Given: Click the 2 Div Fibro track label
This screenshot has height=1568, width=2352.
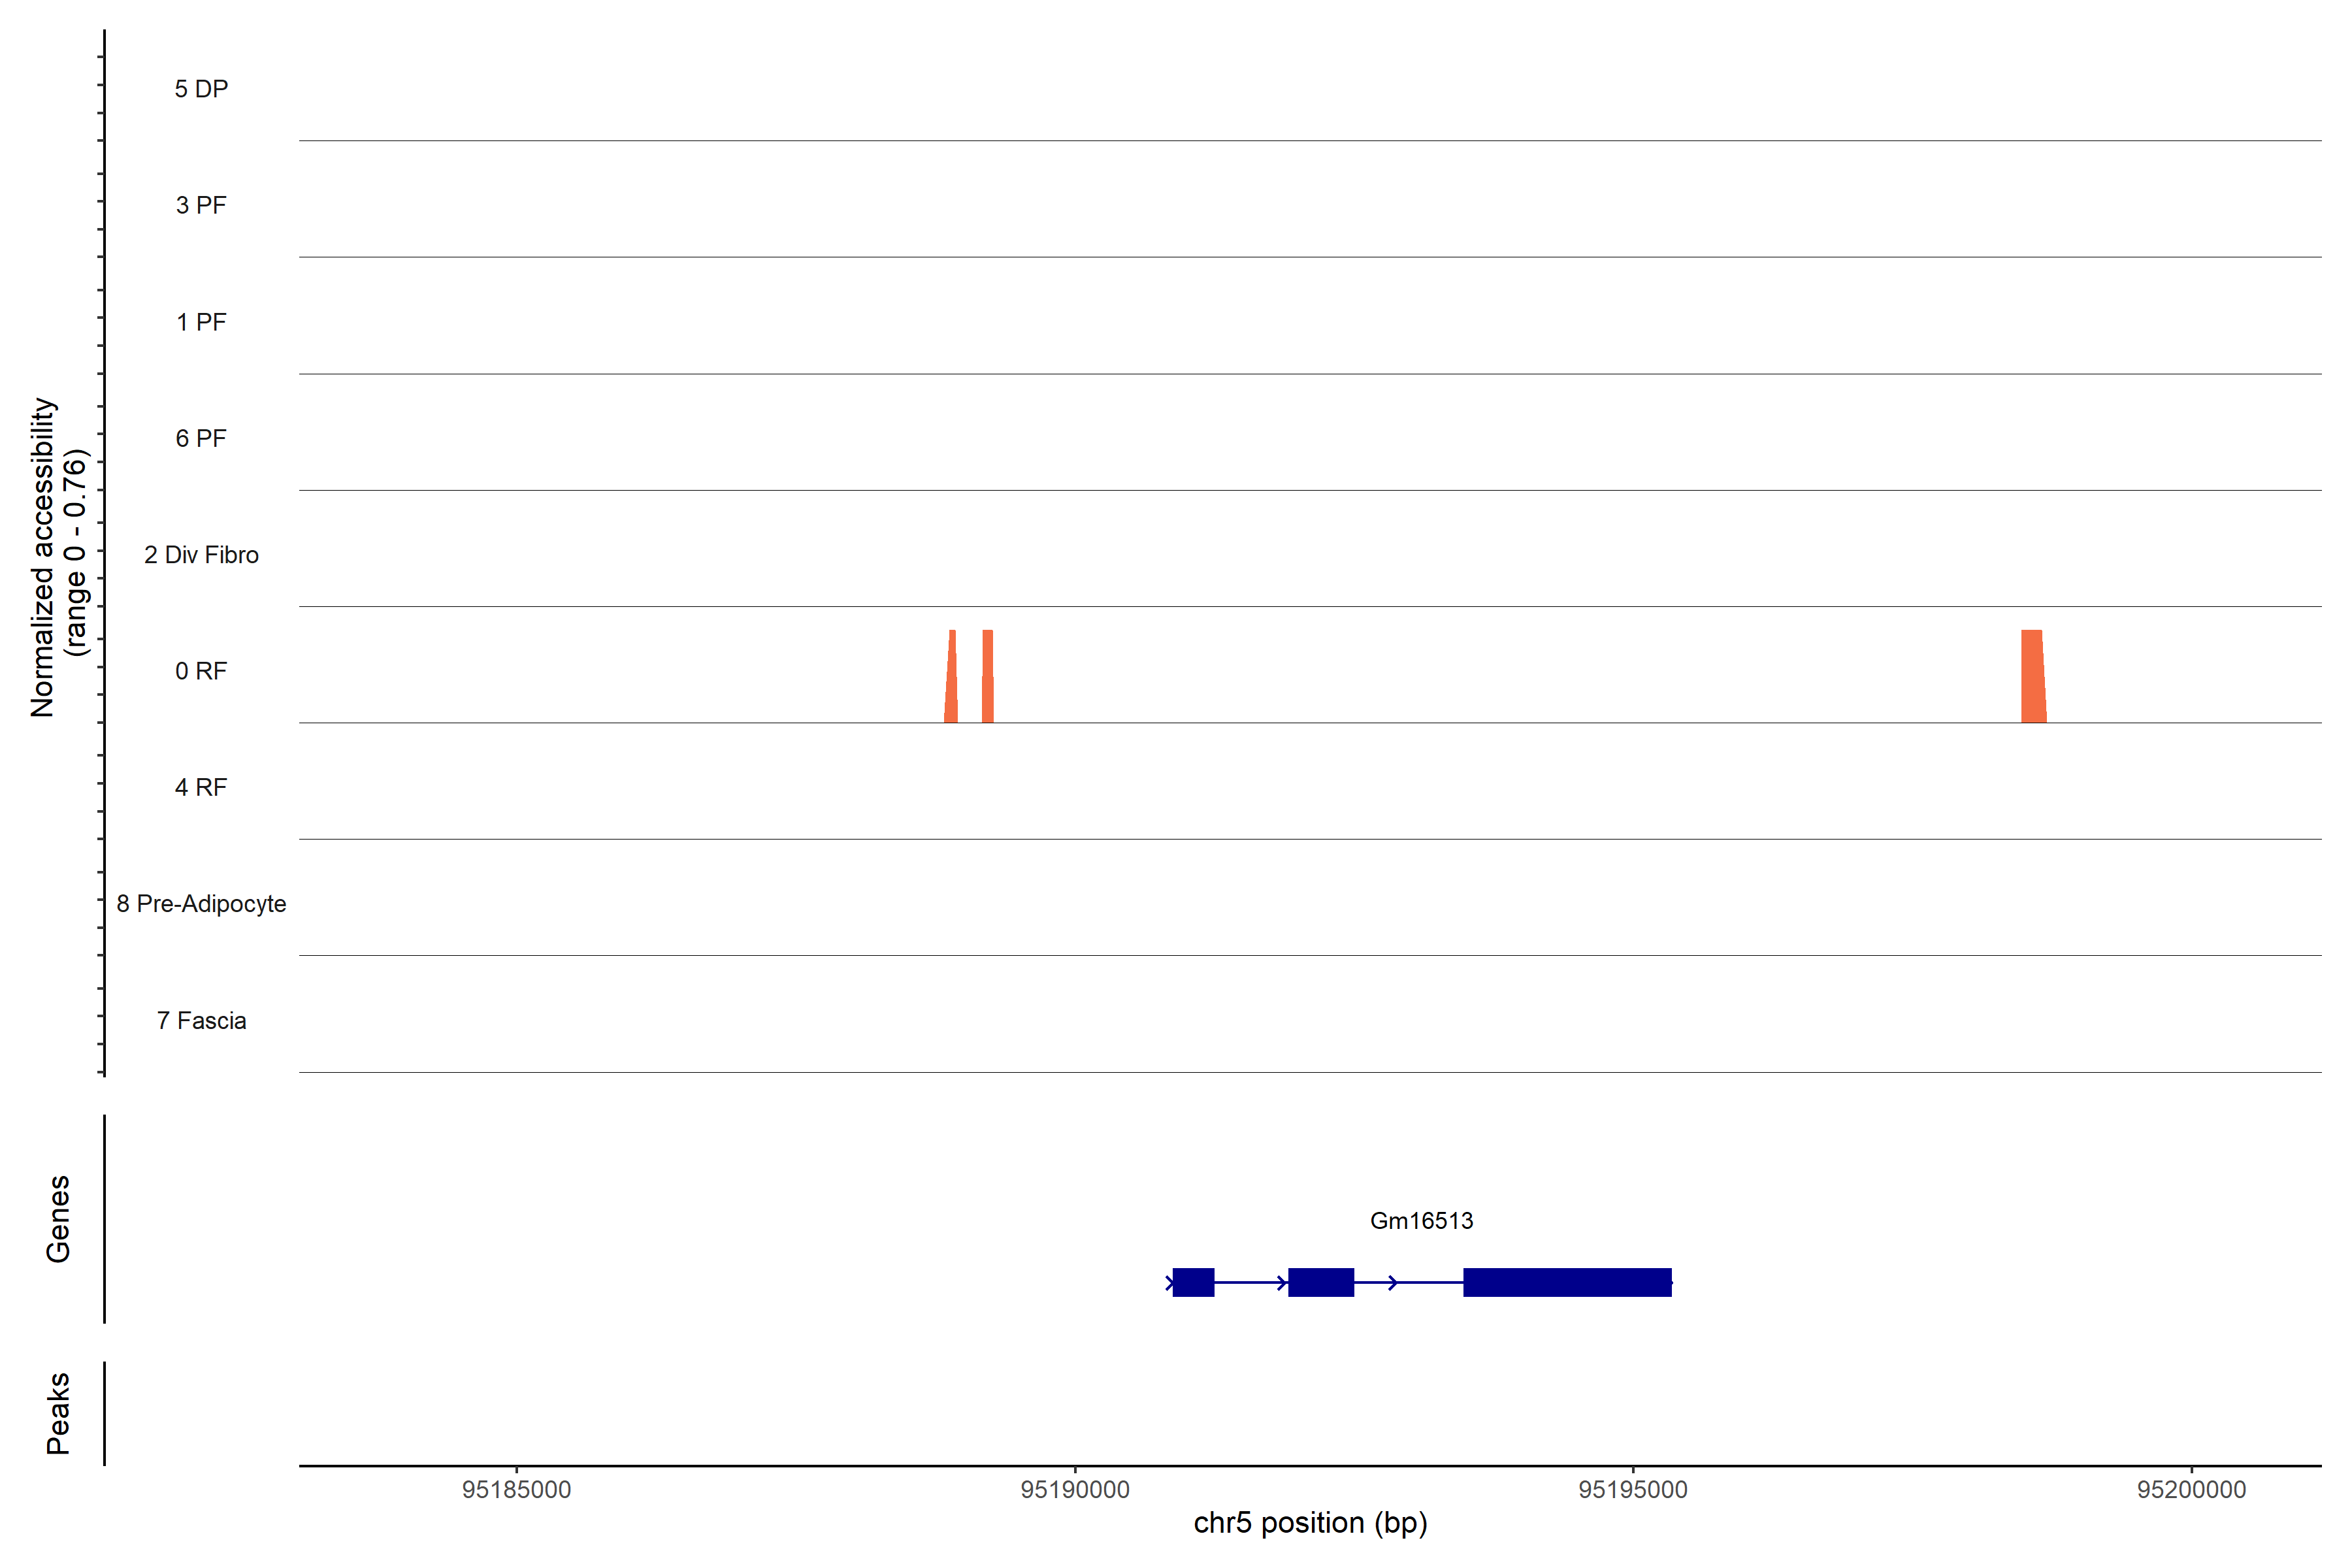Looking at the screenshot, I should point(201,555).
